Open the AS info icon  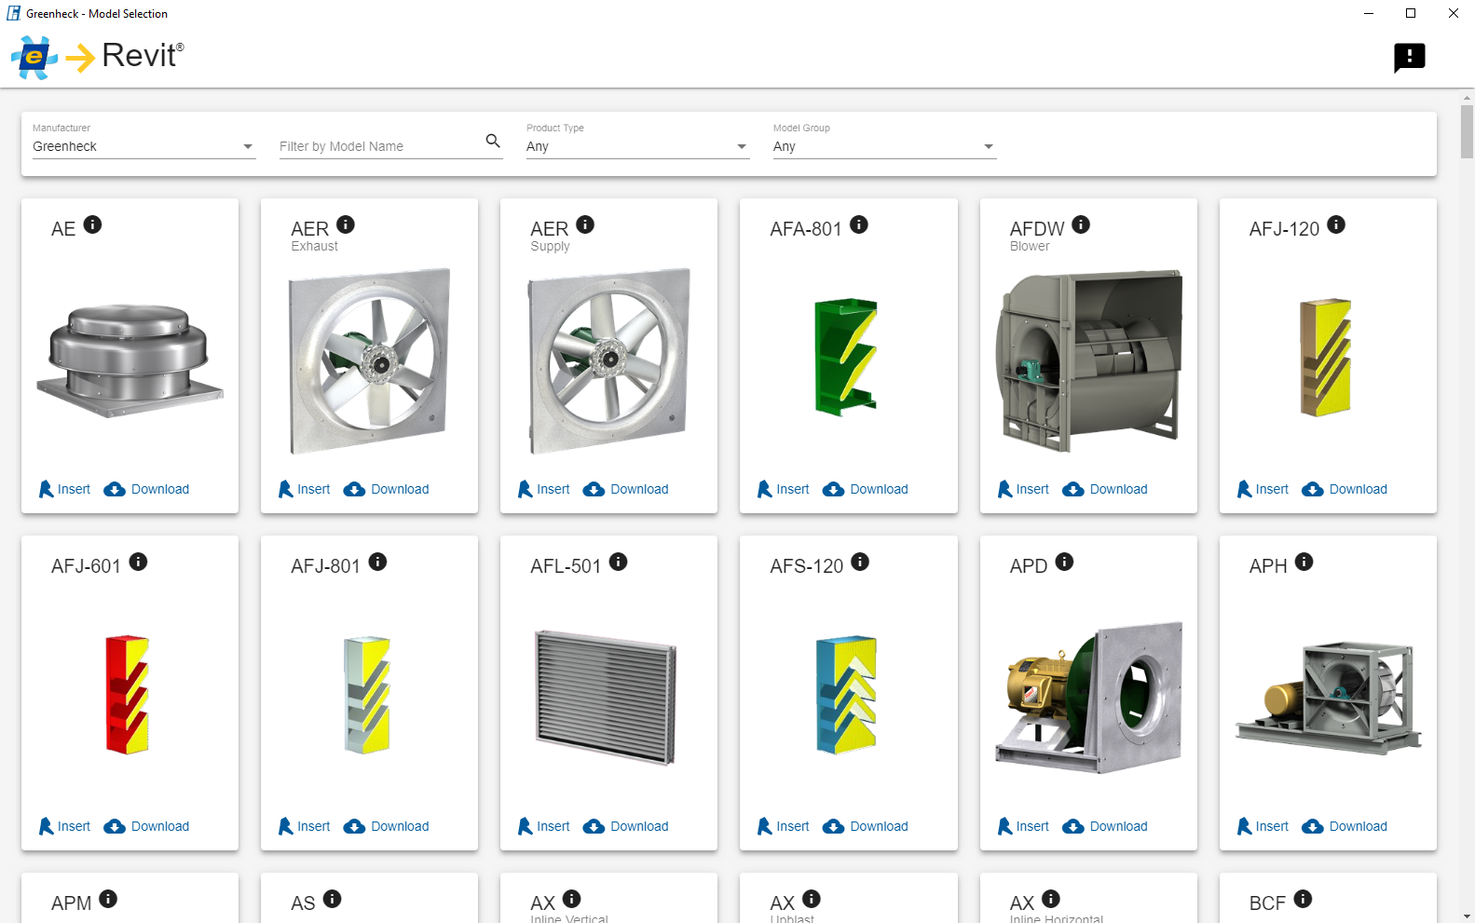332,899
